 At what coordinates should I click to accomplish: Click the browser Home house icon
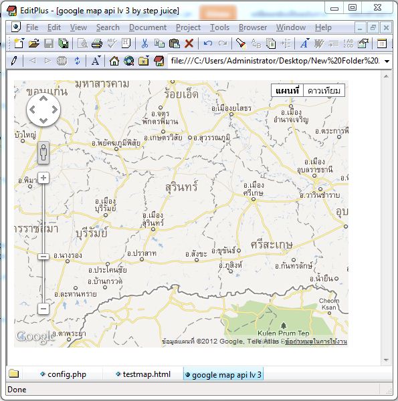[114, 61]
